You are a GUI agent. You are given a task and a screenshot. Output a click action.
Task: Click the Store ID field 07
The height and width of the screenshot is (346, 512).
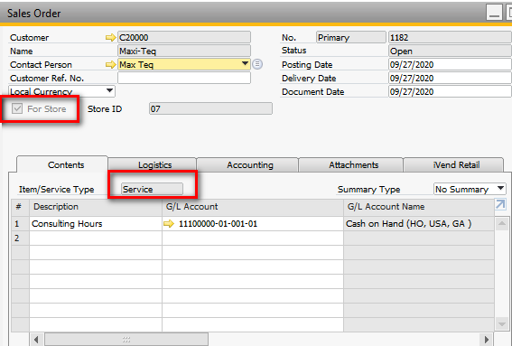coord(210,108)
